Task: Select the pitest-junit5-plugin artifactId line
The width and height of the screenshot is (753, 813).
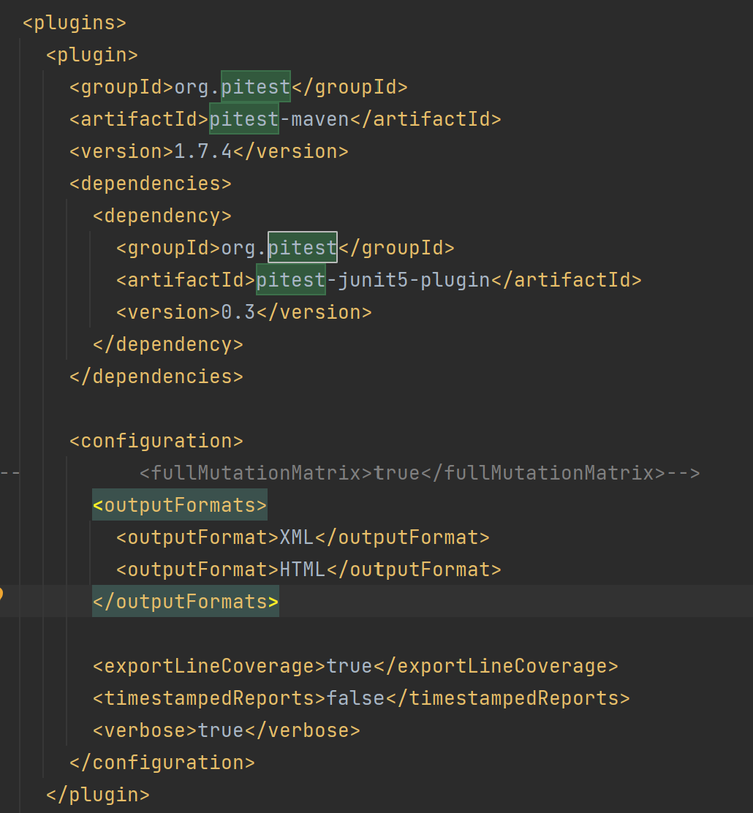Action: pos(379,280)
